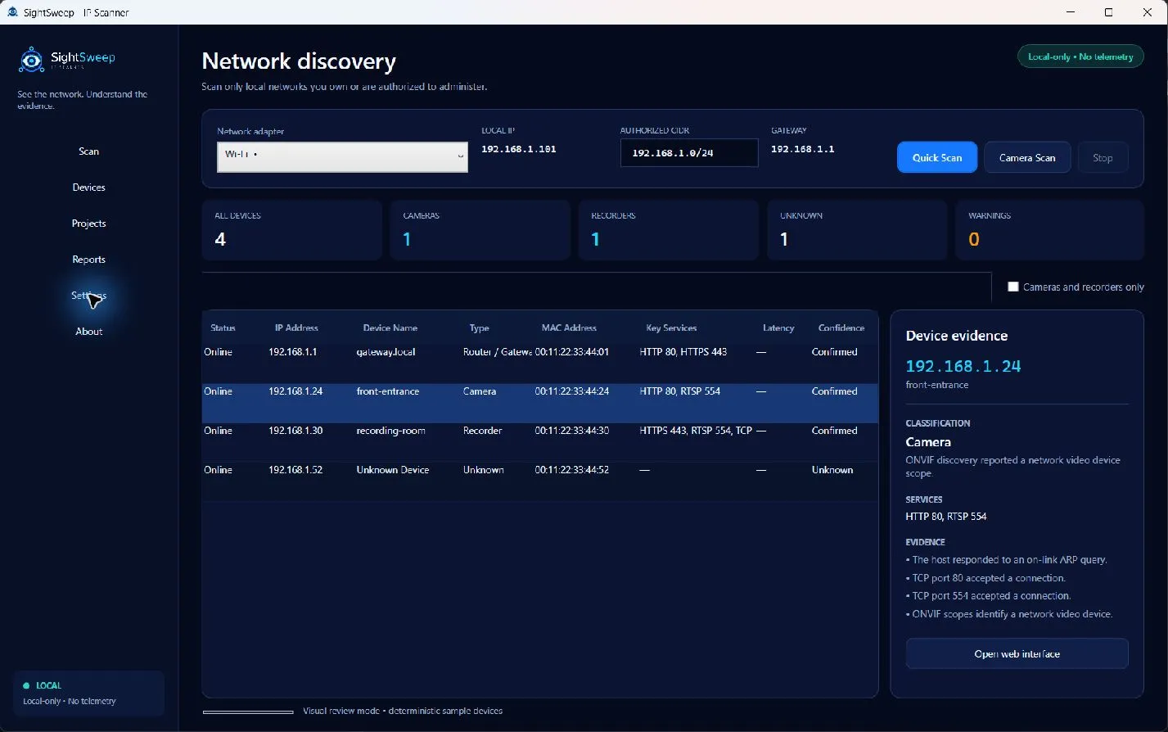Viewport: 1168px width, 732px height.
Task: Click IP address 192.168.1.1 cell
Action: point(293,352)
